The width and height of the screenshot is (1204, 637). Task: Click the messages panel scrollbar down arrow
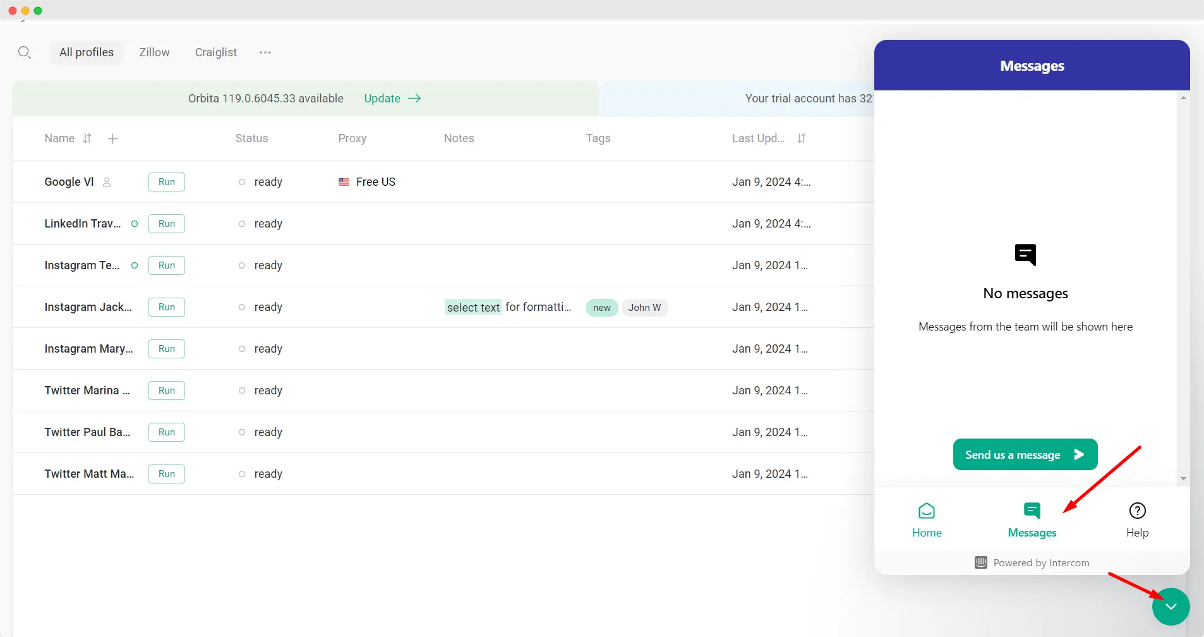[x=1183, y=479]
